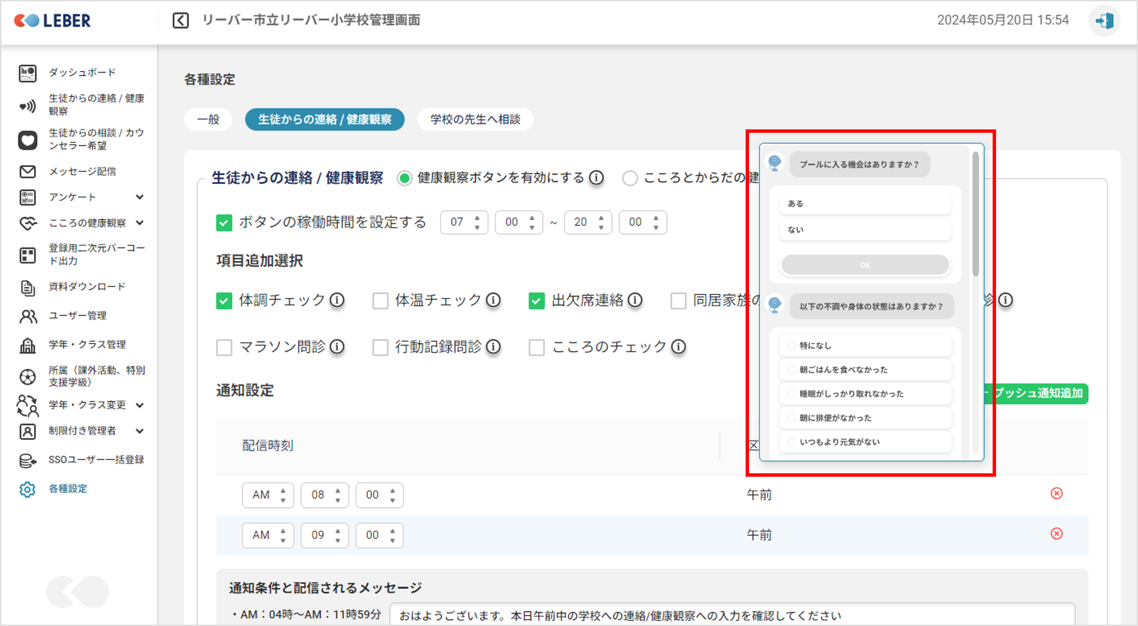Select ある answer in preview popup
The image size is (1138, 626).
pos(864,204)
